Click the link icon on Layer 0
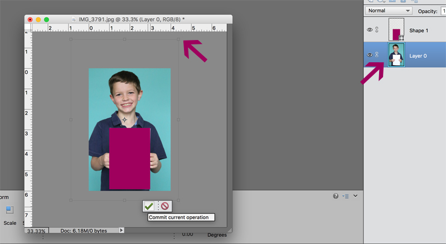 pos(377,55)
